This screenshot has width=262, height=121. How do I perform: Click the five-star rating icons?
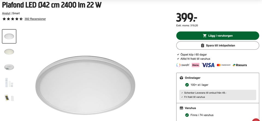13,19
